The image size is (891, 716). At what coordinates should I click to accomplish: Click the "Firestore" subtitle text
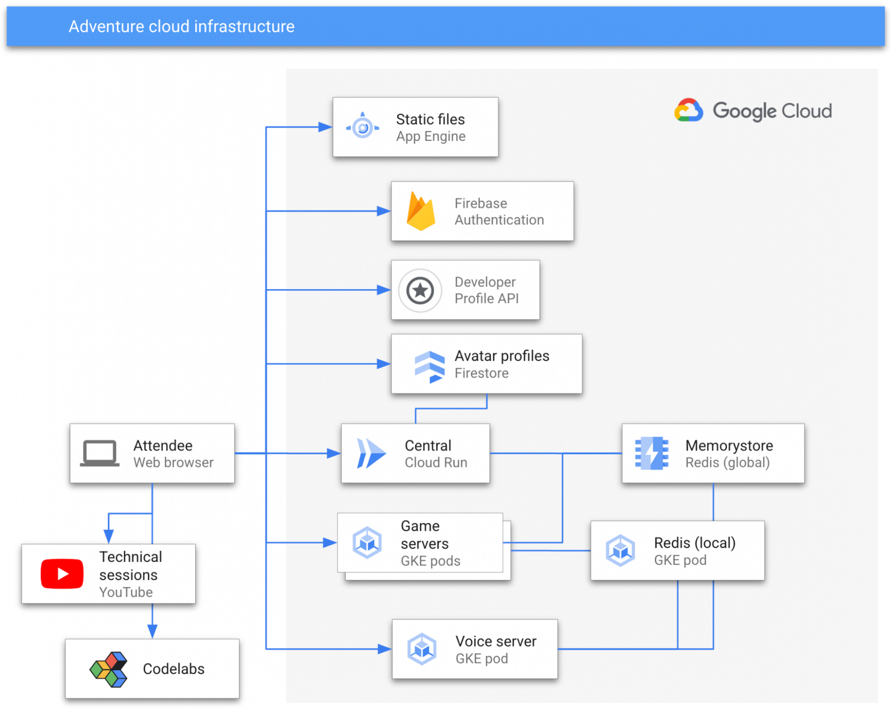(x=481, y=373)
